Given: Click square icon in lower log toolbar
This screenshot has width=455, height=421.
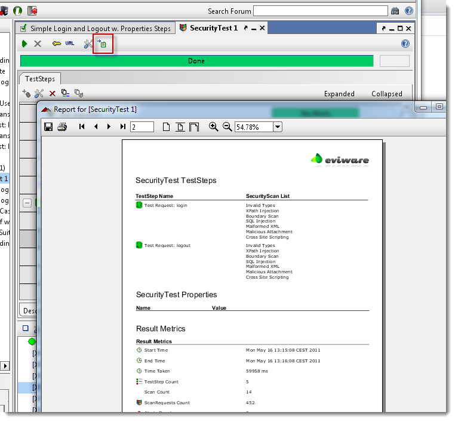Looking at the screenshot, I should [26, 328].
